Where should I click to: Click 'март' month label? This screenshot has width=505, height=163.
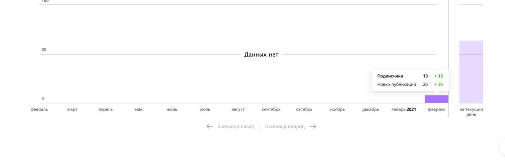pyautogui.click(x=72, y=110)
